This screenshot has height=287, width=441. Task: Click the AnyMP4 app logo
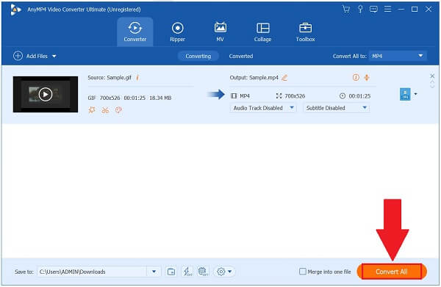pyautogui.click(x=15, y=10)
